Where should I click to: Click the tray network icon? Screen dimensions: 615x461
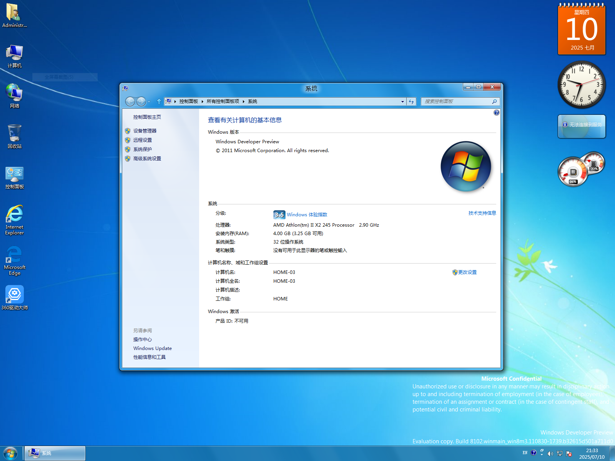[560, 454]
